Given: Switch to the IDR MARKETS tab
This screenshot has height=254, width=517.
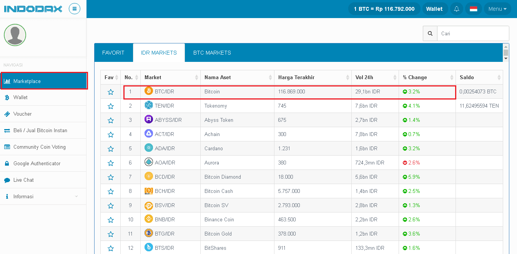Looking at the screenshot, I should 159,53.
